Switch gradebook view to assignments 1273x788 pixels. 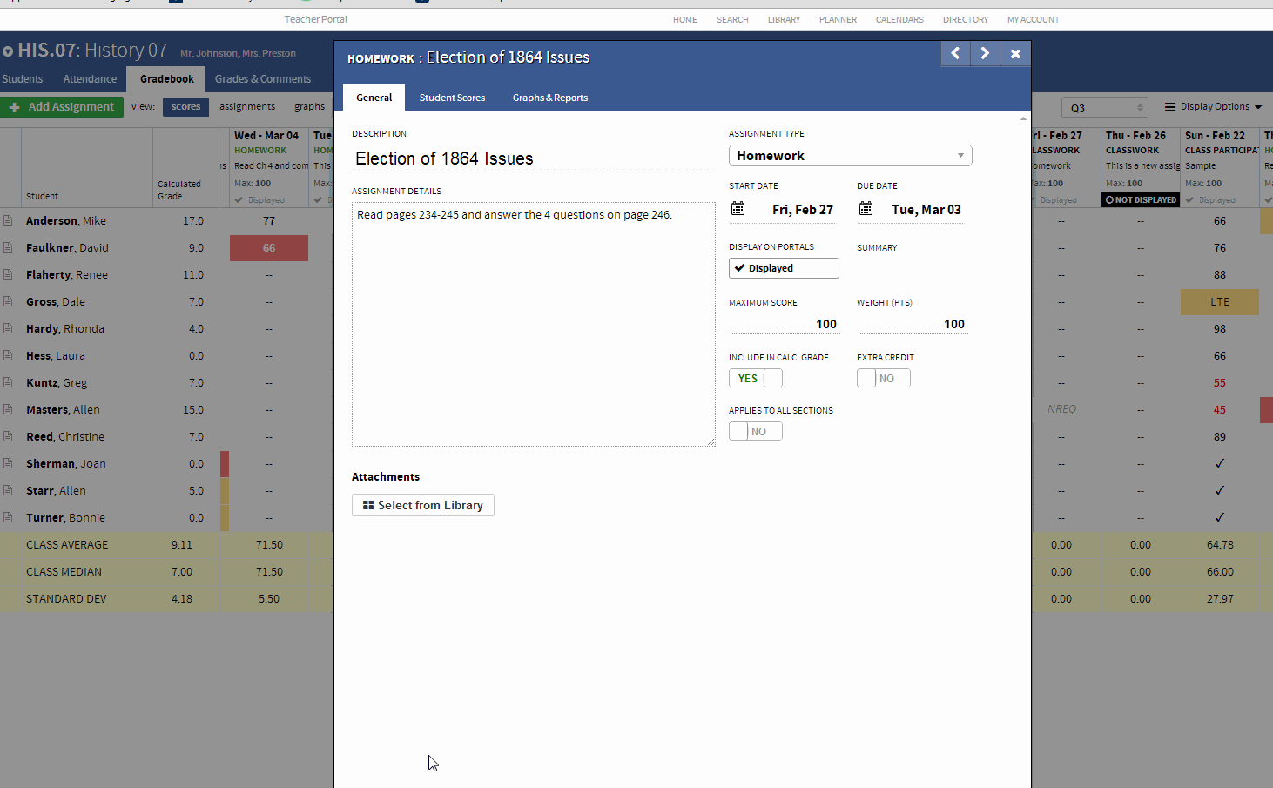point(247,106)
